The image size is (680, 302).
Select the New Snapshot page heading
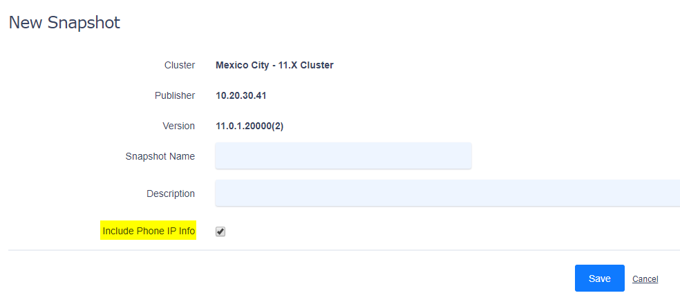pyautogui.click(x=64, y=23)
